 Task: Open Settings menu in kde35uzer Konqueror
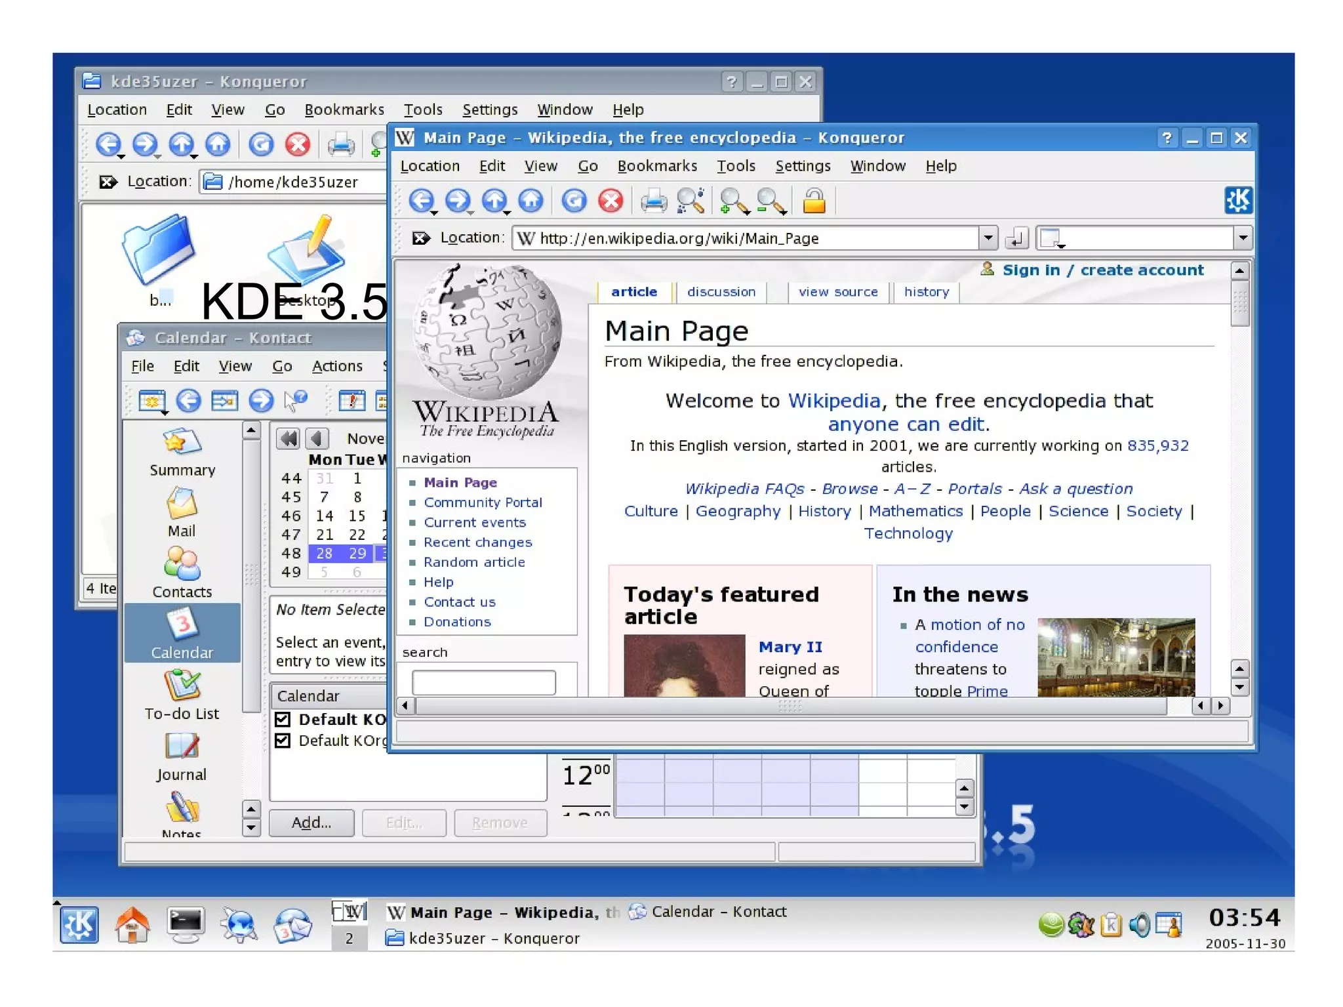coord(490,110)
